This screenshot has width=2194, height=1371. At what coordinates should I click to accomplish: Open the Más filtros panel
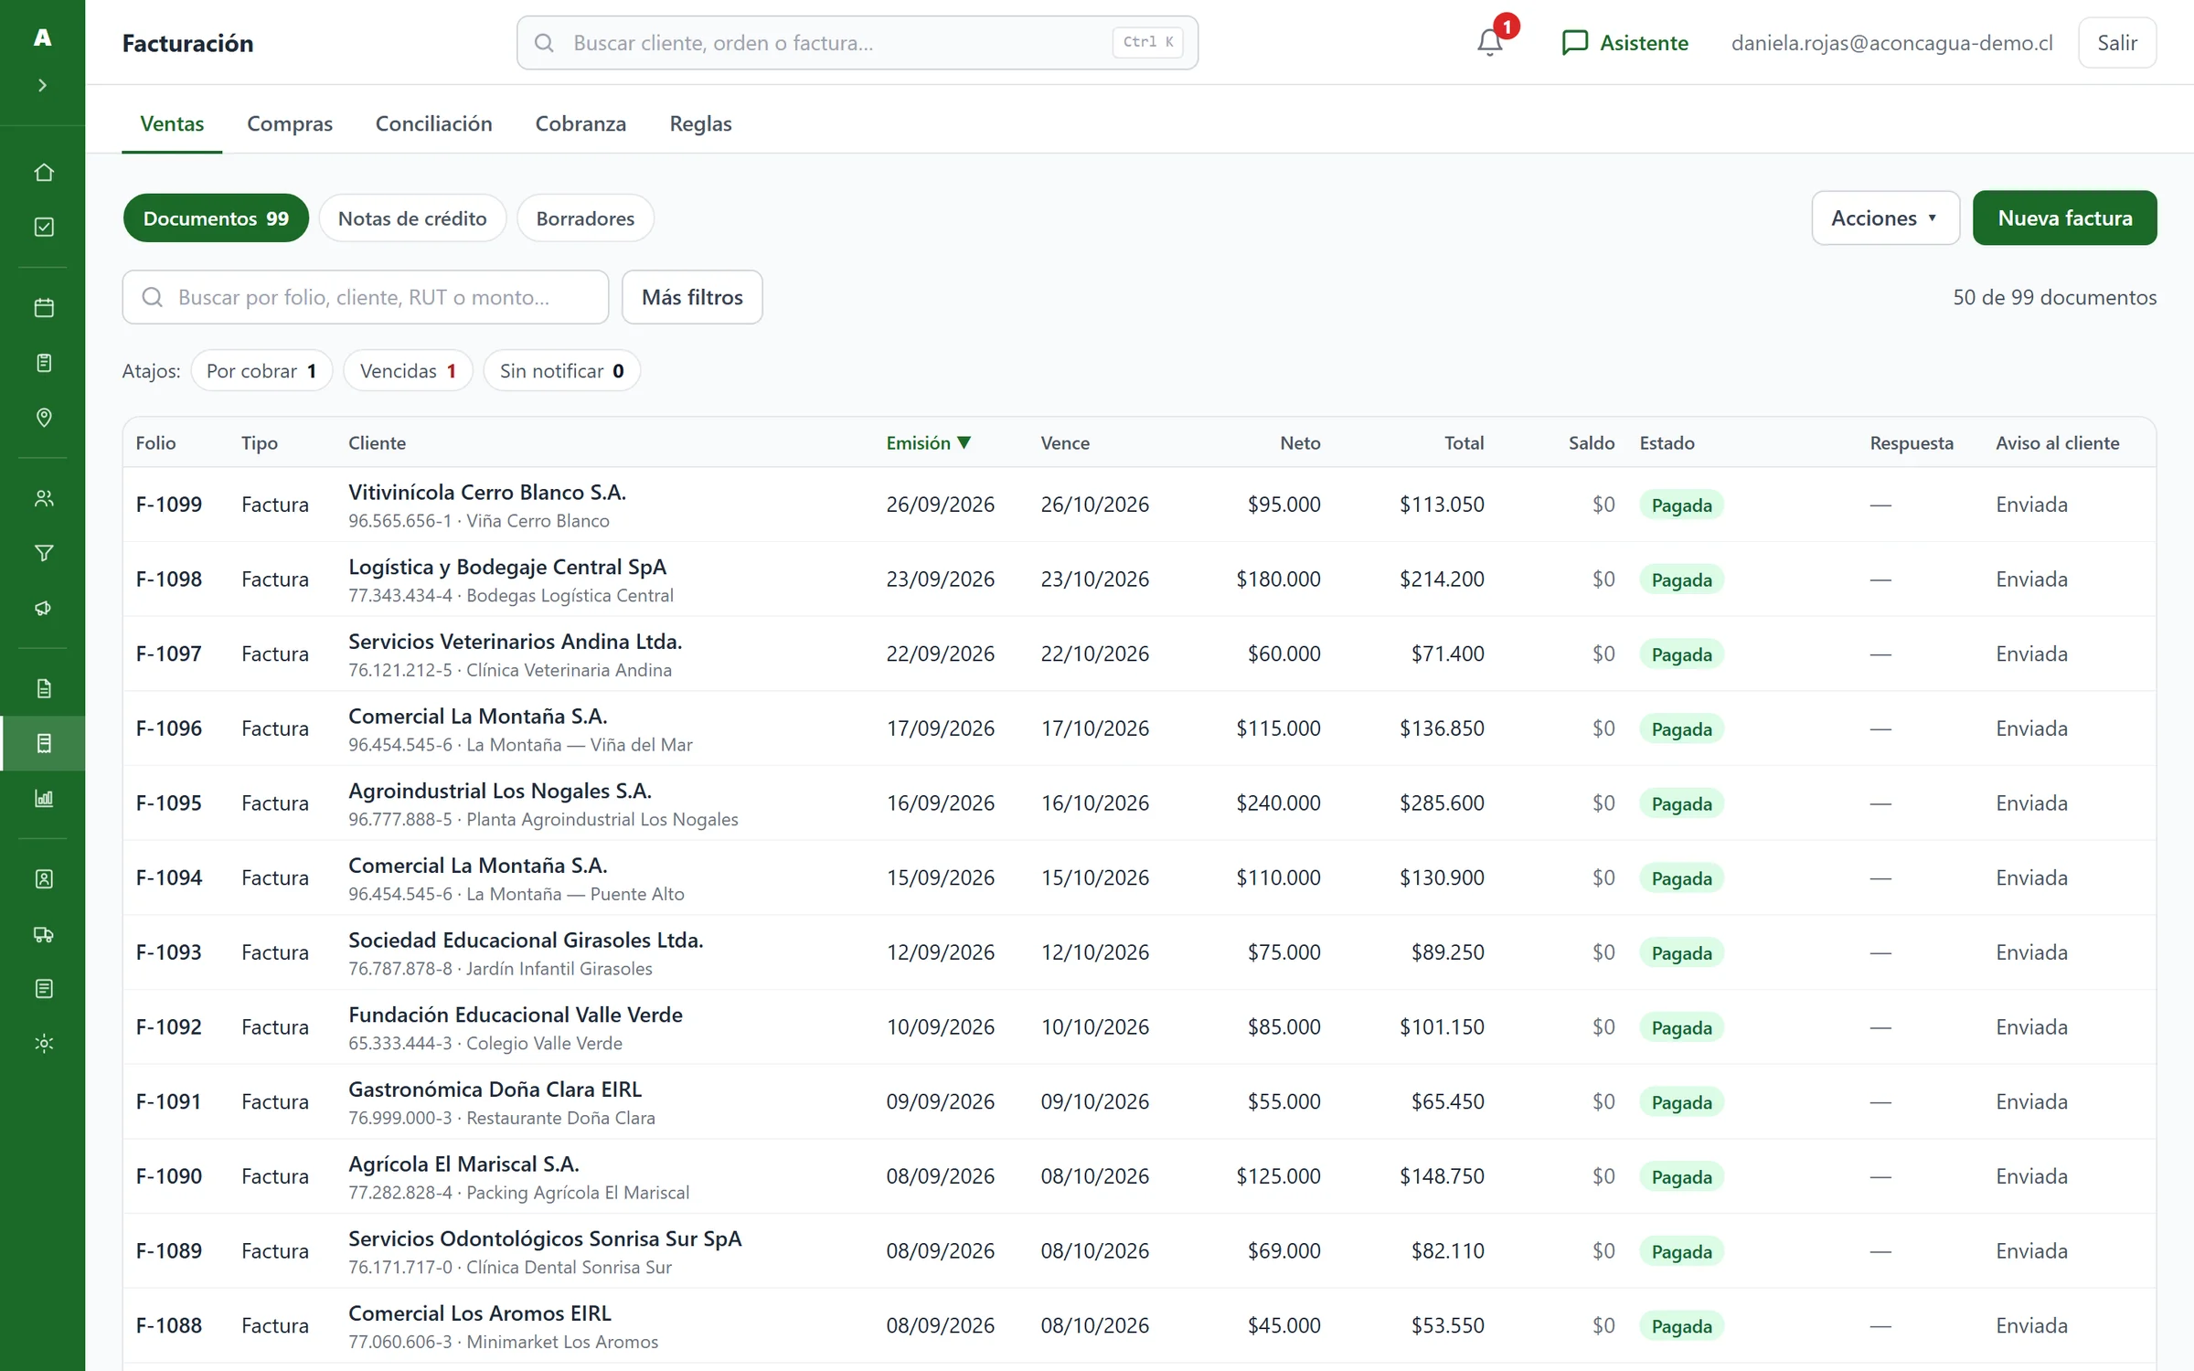point(692,297)
